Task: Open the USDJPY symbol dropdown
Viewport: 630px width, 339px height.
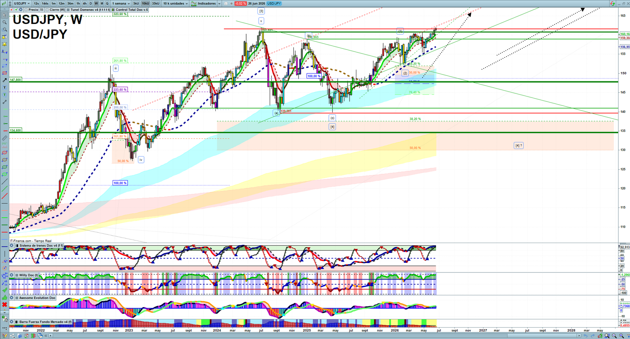Action: [22, 4]
